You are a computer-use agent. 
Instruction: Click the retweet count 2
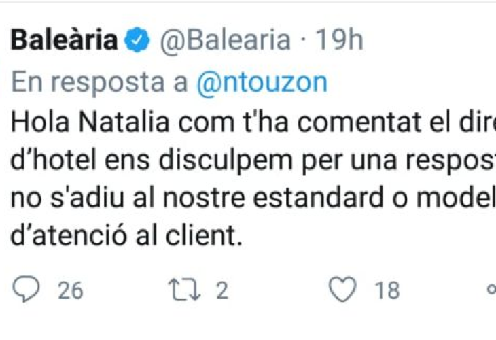[221, 291]
